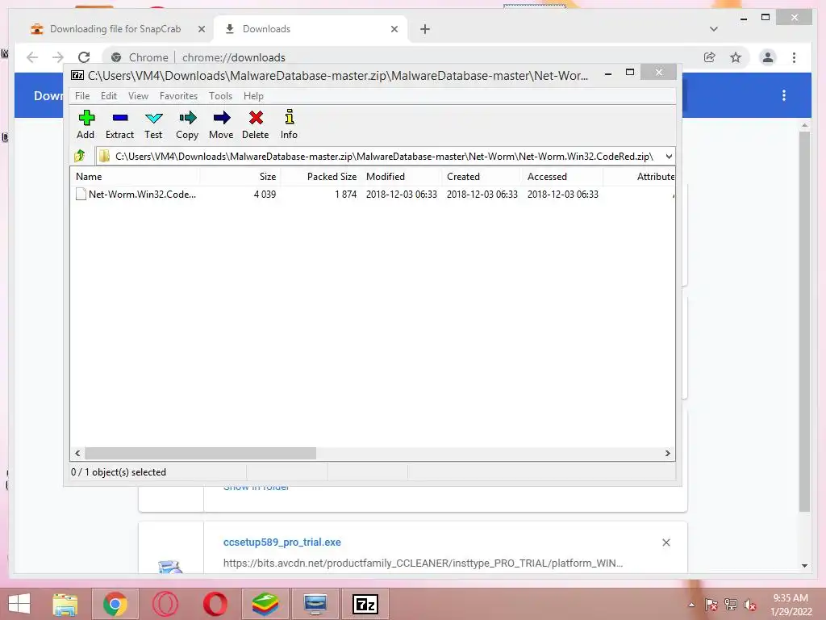Open the Downloads page more actions menu
The width and height of the screenshot is (826, 620).
pos(784,95)
